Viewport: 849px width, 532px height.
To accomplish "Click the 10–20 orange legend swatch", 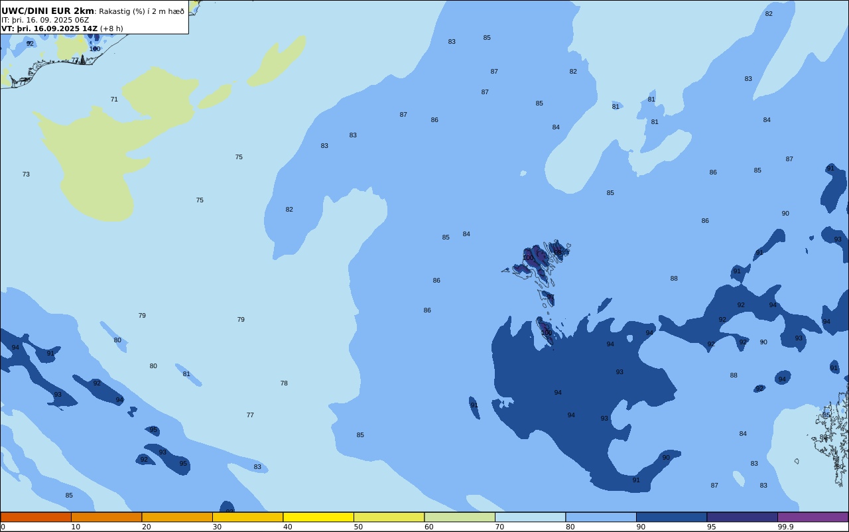I will (106, 517).
